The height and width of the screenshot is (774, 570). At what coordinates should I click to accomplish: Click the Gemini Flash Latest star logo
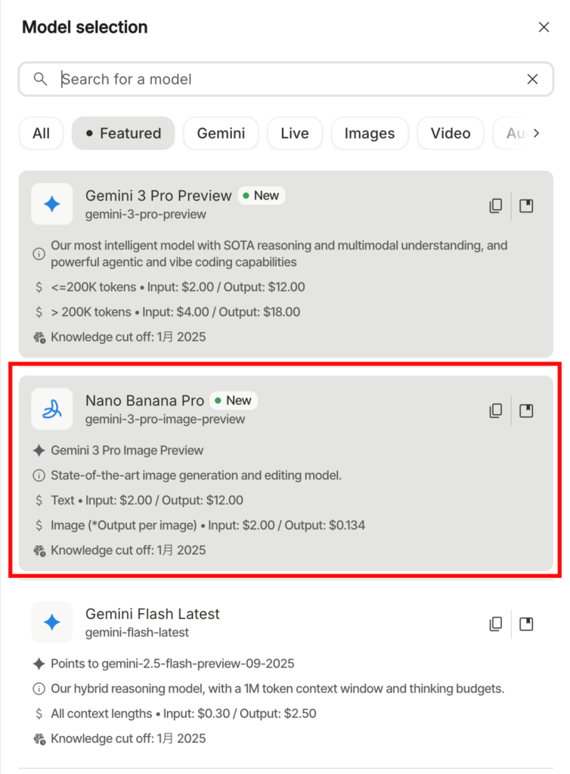[x=51, y=622]
